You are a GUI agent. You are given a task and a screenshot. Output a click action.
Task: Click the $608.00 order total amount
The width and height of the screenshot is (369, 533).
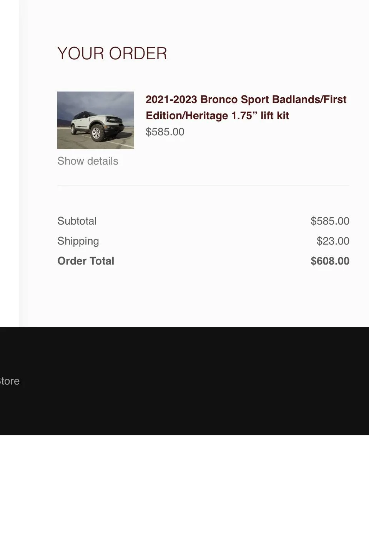(330, 261)
